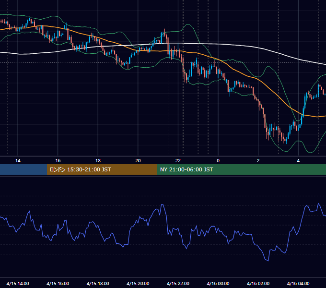
Task: Click hour label 20 on price chart axis
Action: 138,161
